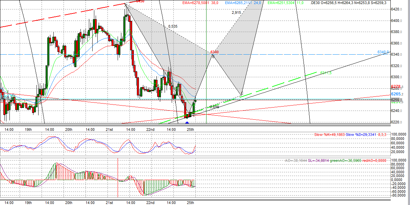The height and width of the screenshot is (205, 410).
Task: Click the -80,0000 level on AO axis
Action: pos(397,195)
